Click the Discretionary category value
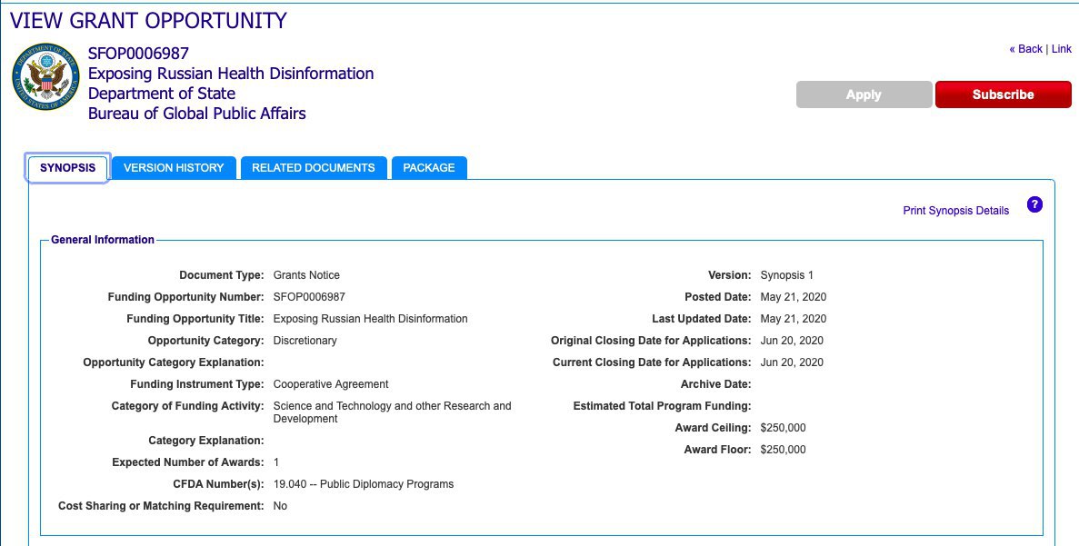This screenshot has height=546, width=1079. tap(305, 341)
